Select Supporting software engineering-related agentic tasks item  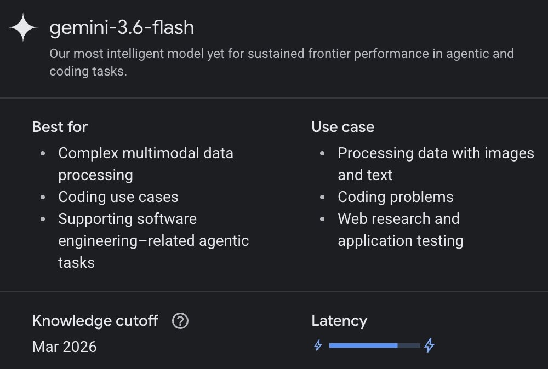point(153,240)
